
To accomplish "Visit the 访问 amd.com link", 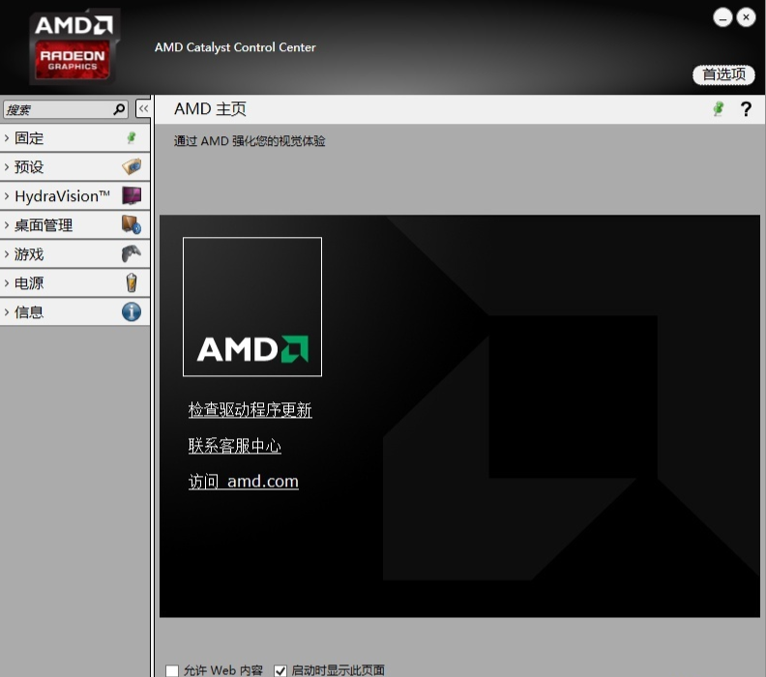I will [244, 481].
